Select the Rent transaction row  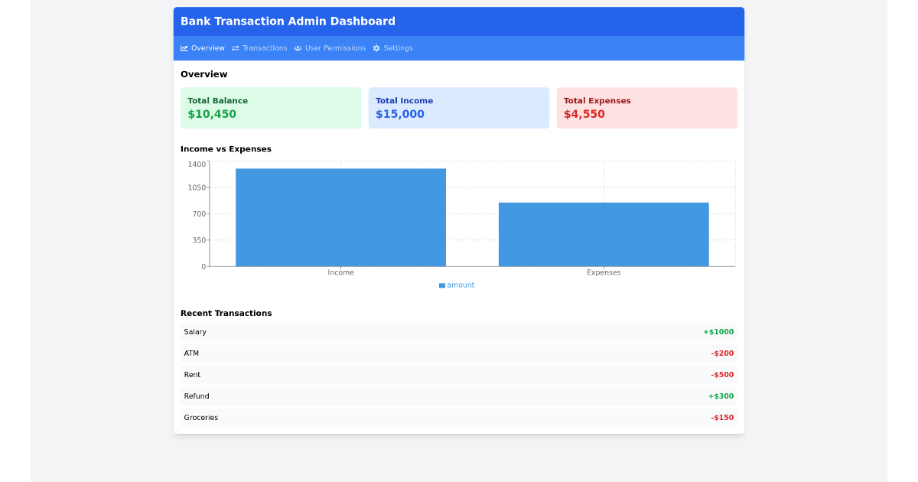coord(459,374)
